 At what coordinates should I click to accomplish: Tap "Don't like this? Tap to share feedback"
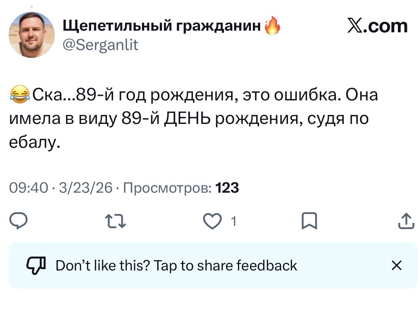176,265
